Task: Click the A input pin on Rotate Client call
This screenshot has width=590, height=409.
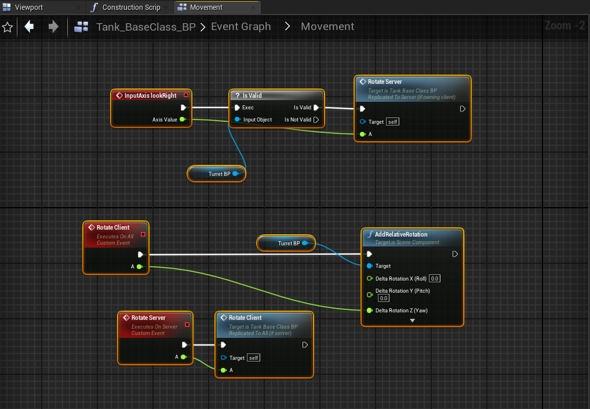Action: (223, 370)
